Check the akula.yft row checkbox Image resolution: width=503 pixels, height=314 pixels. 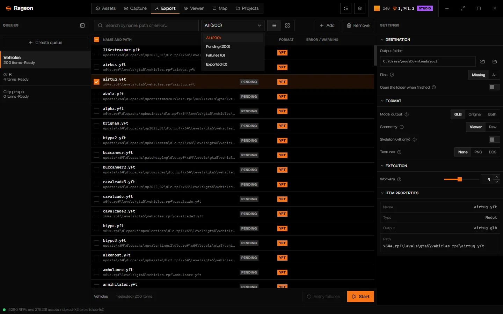pos(97,97)
